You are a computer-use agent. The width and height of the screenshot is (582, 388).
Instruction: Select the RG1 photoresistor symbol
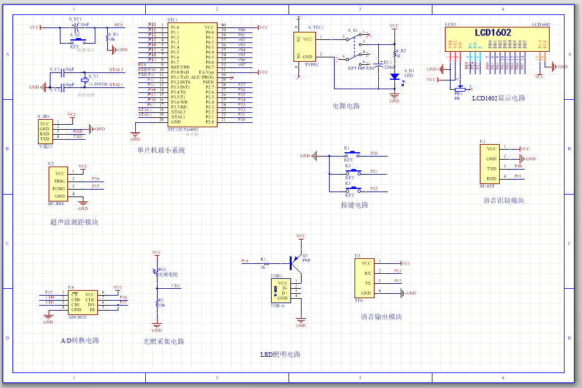156,273
